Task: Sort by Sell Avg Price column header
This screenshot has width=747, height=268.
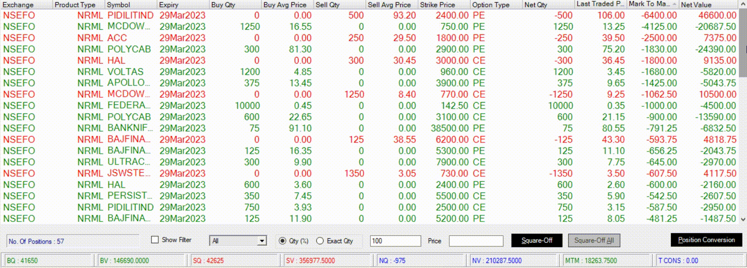Action: 392,5
